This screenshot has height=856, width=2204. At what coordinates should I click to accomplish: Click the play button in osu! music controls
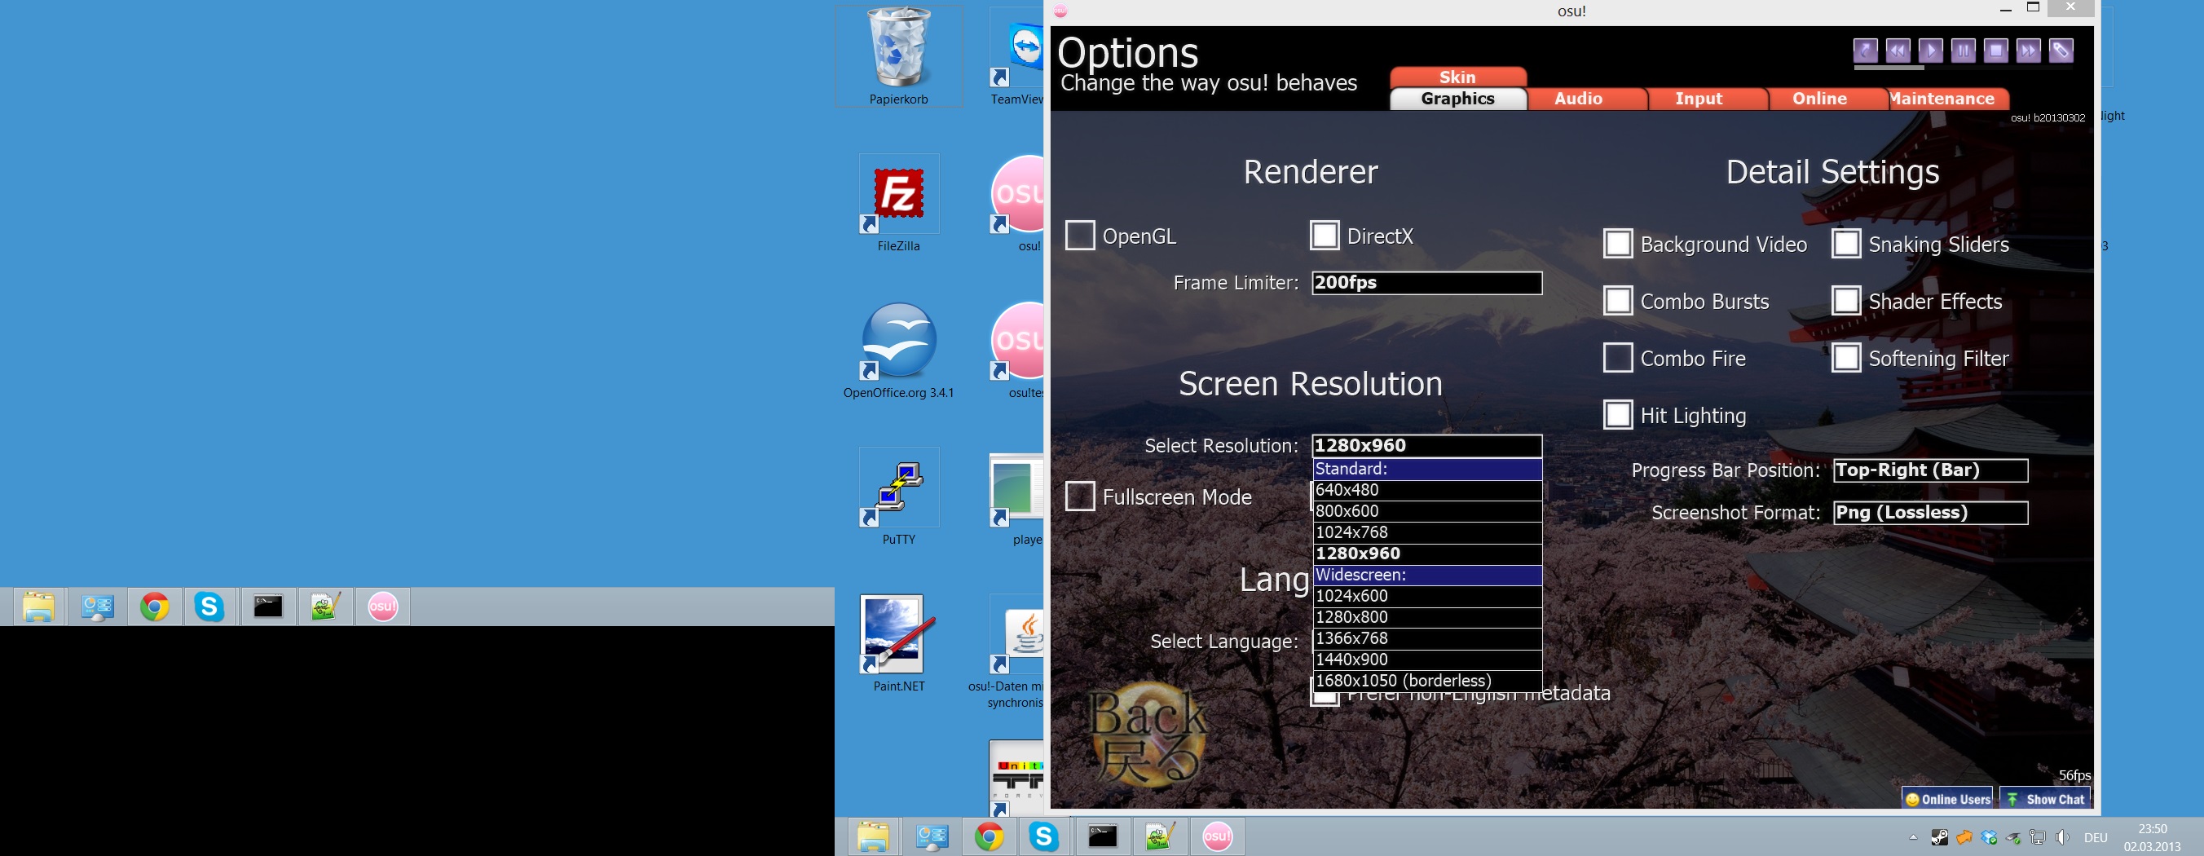coord(1930,51)
